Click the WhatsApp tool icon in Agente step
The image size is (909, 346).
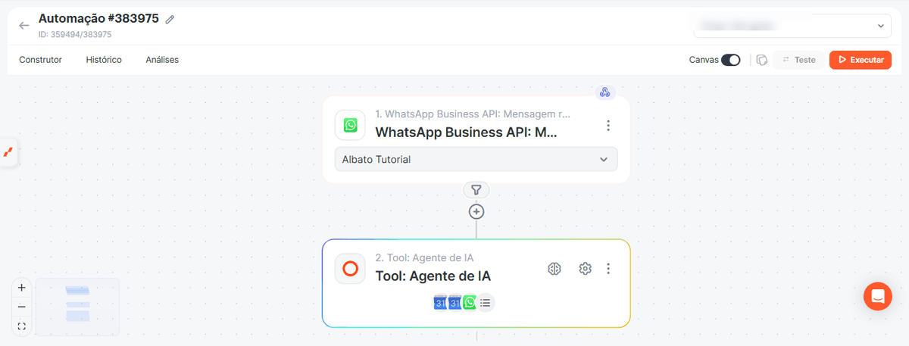point(470,303)
